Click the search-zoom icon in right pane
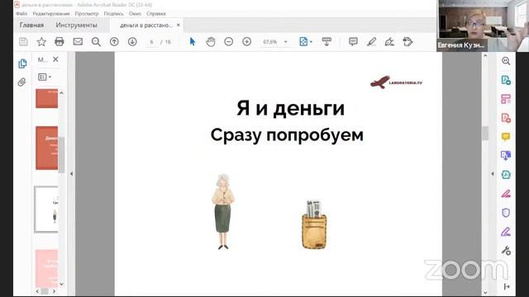The height and width of the screenshot is (297, 529). [x=506, y=61]
